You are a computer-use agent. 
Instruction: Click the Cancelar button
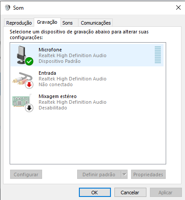pyautogui.click(x=130, y=192)
